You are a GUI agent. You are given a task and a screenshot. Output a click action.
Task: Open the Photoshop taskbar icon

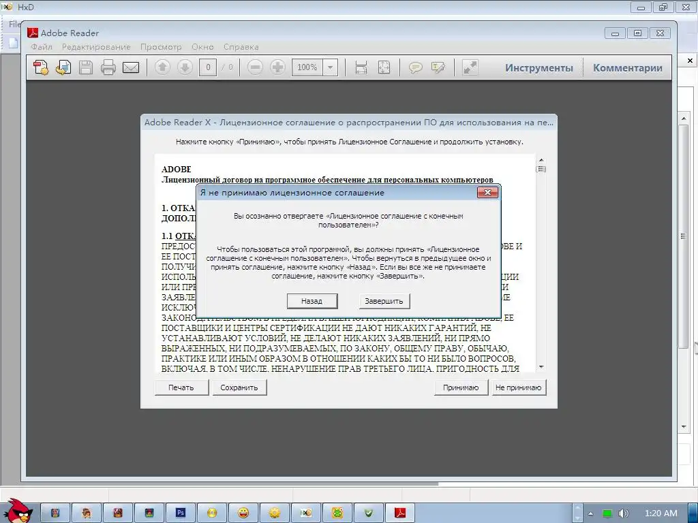[180, 513]
